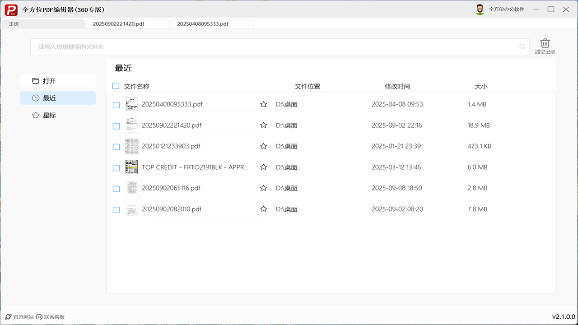Enable the checkbox next to 20250902065116.pdf
This screenshot has width=578, height=325.
click(116, 189)
